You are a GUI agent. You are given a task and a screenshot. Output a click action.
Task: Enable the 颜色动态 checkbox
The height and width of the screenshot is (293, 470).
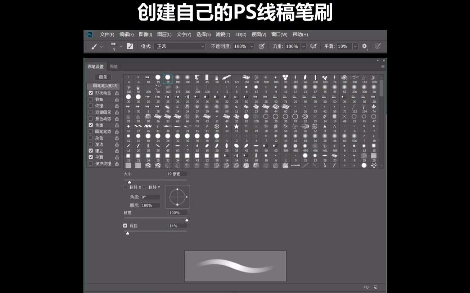[x=91, y=118]
